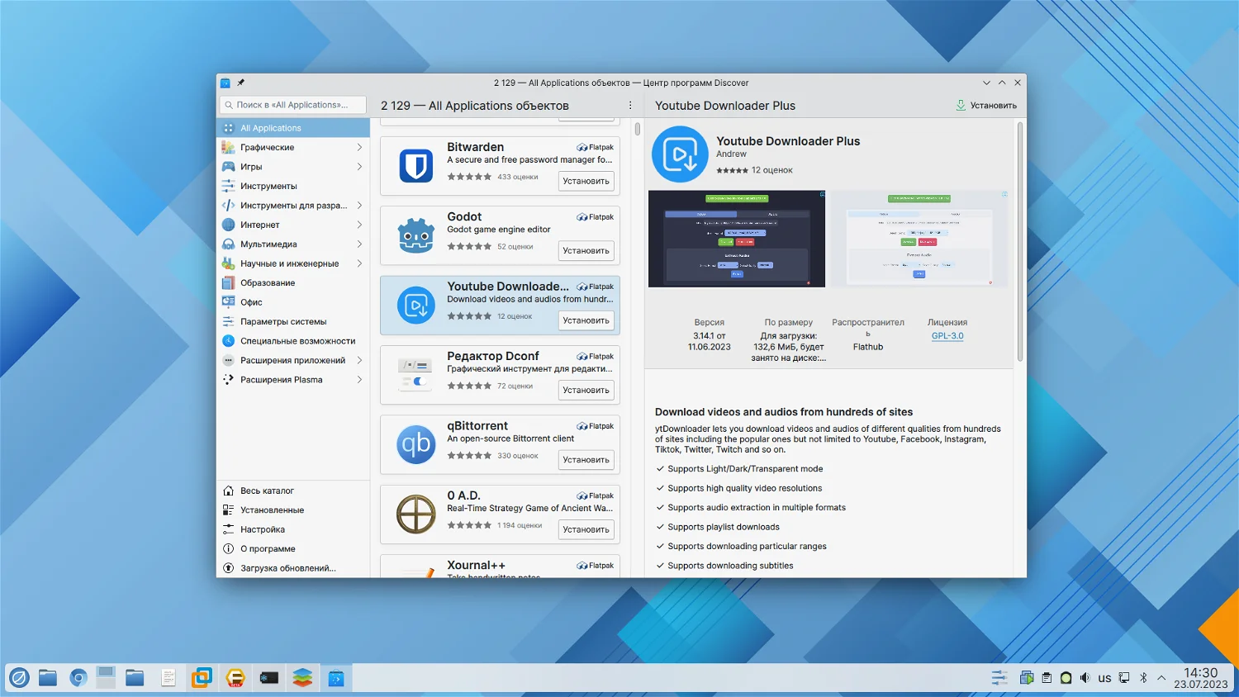1239x697 pixels.
Task: Click the Инструменты для разработки code icon
Action: click(229, 206)
